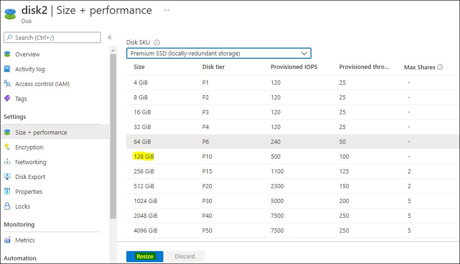This screenshot has height=264, width=460.
Task: Select the 256 GiB size row
Action: pyautogui.click(x=293, y=172)
